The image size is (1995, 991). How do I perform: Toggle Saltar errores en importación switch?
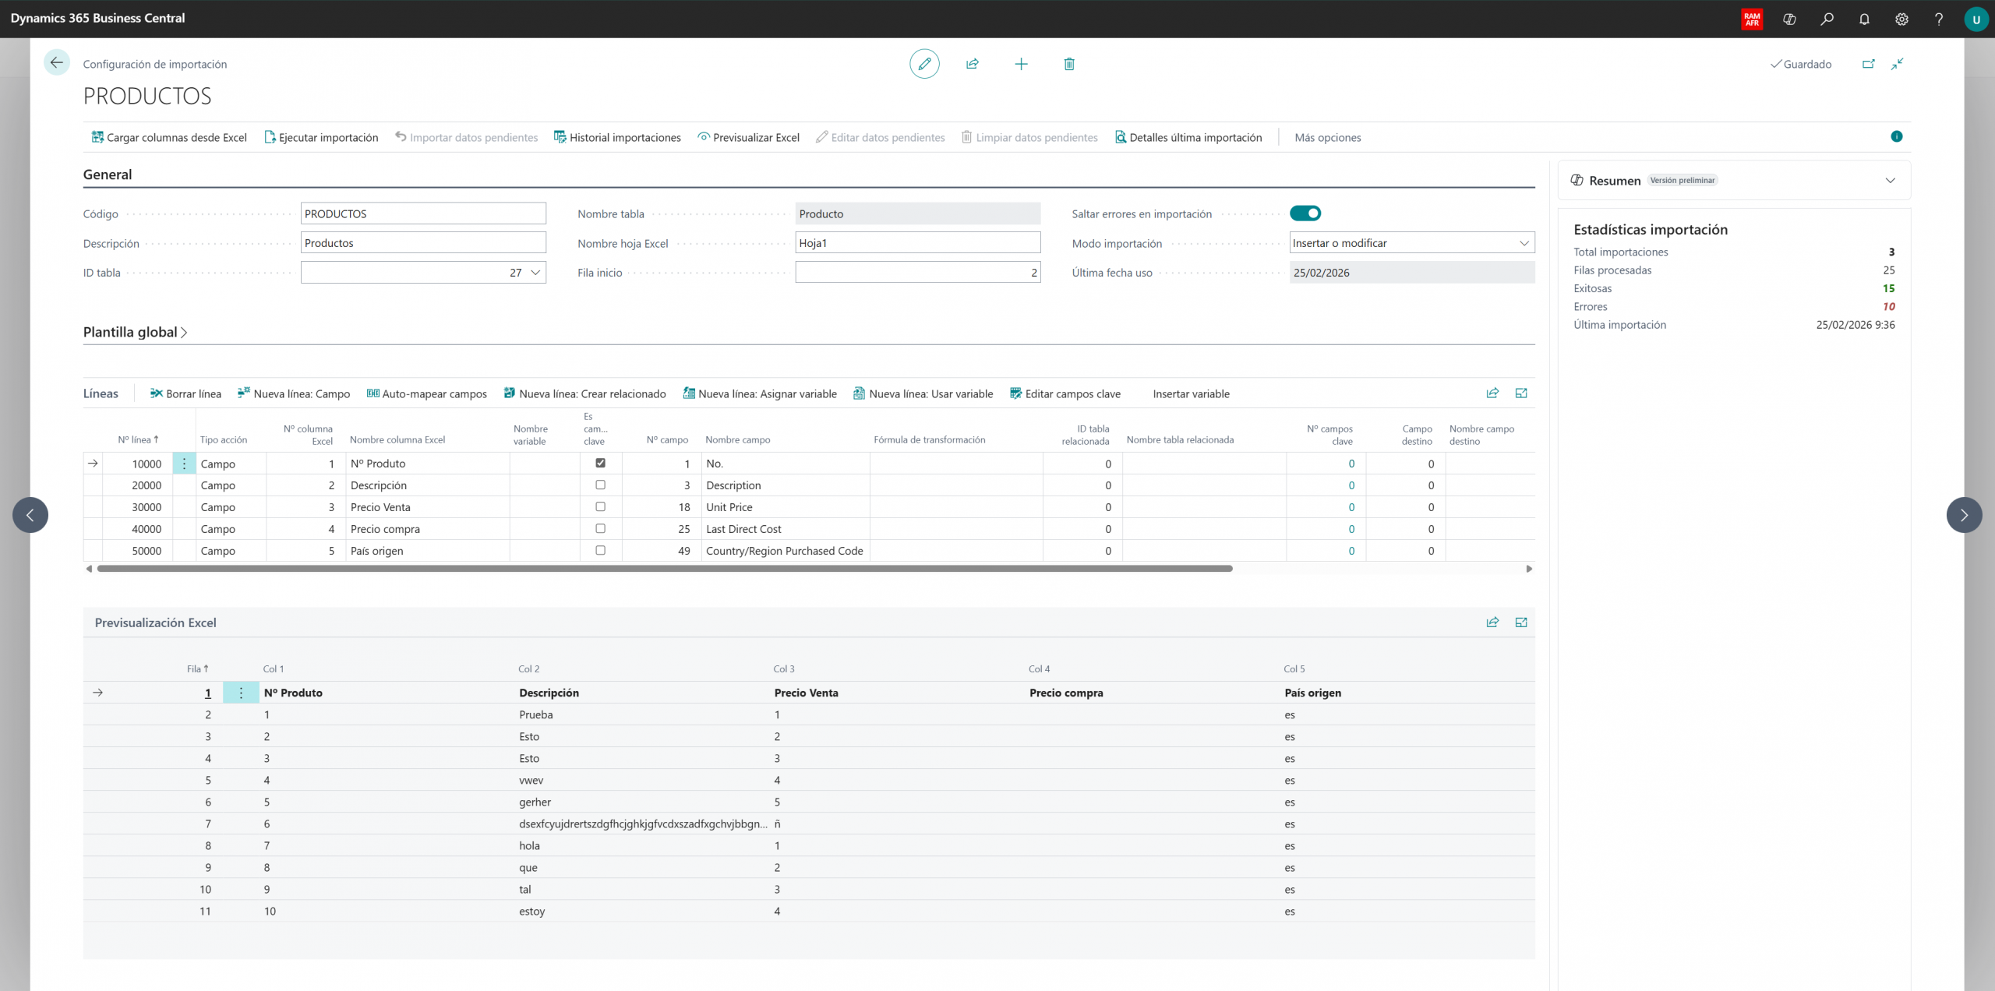(1305, 213)
